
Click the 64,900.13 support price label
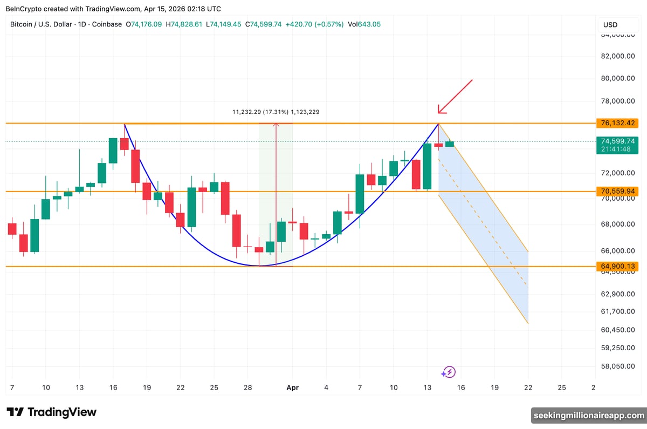click(617, 266)
